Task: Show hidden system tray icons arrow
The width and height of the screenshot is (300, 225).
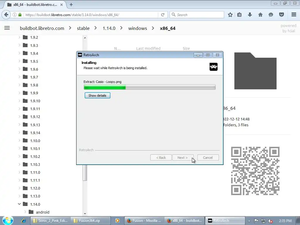Action: [249, 221]
